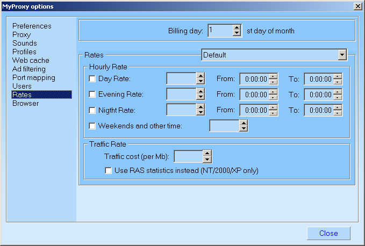Increase the Day Rate To time
Screen dimensions: 365x246
pyautogui.click(x=338, y=76)
